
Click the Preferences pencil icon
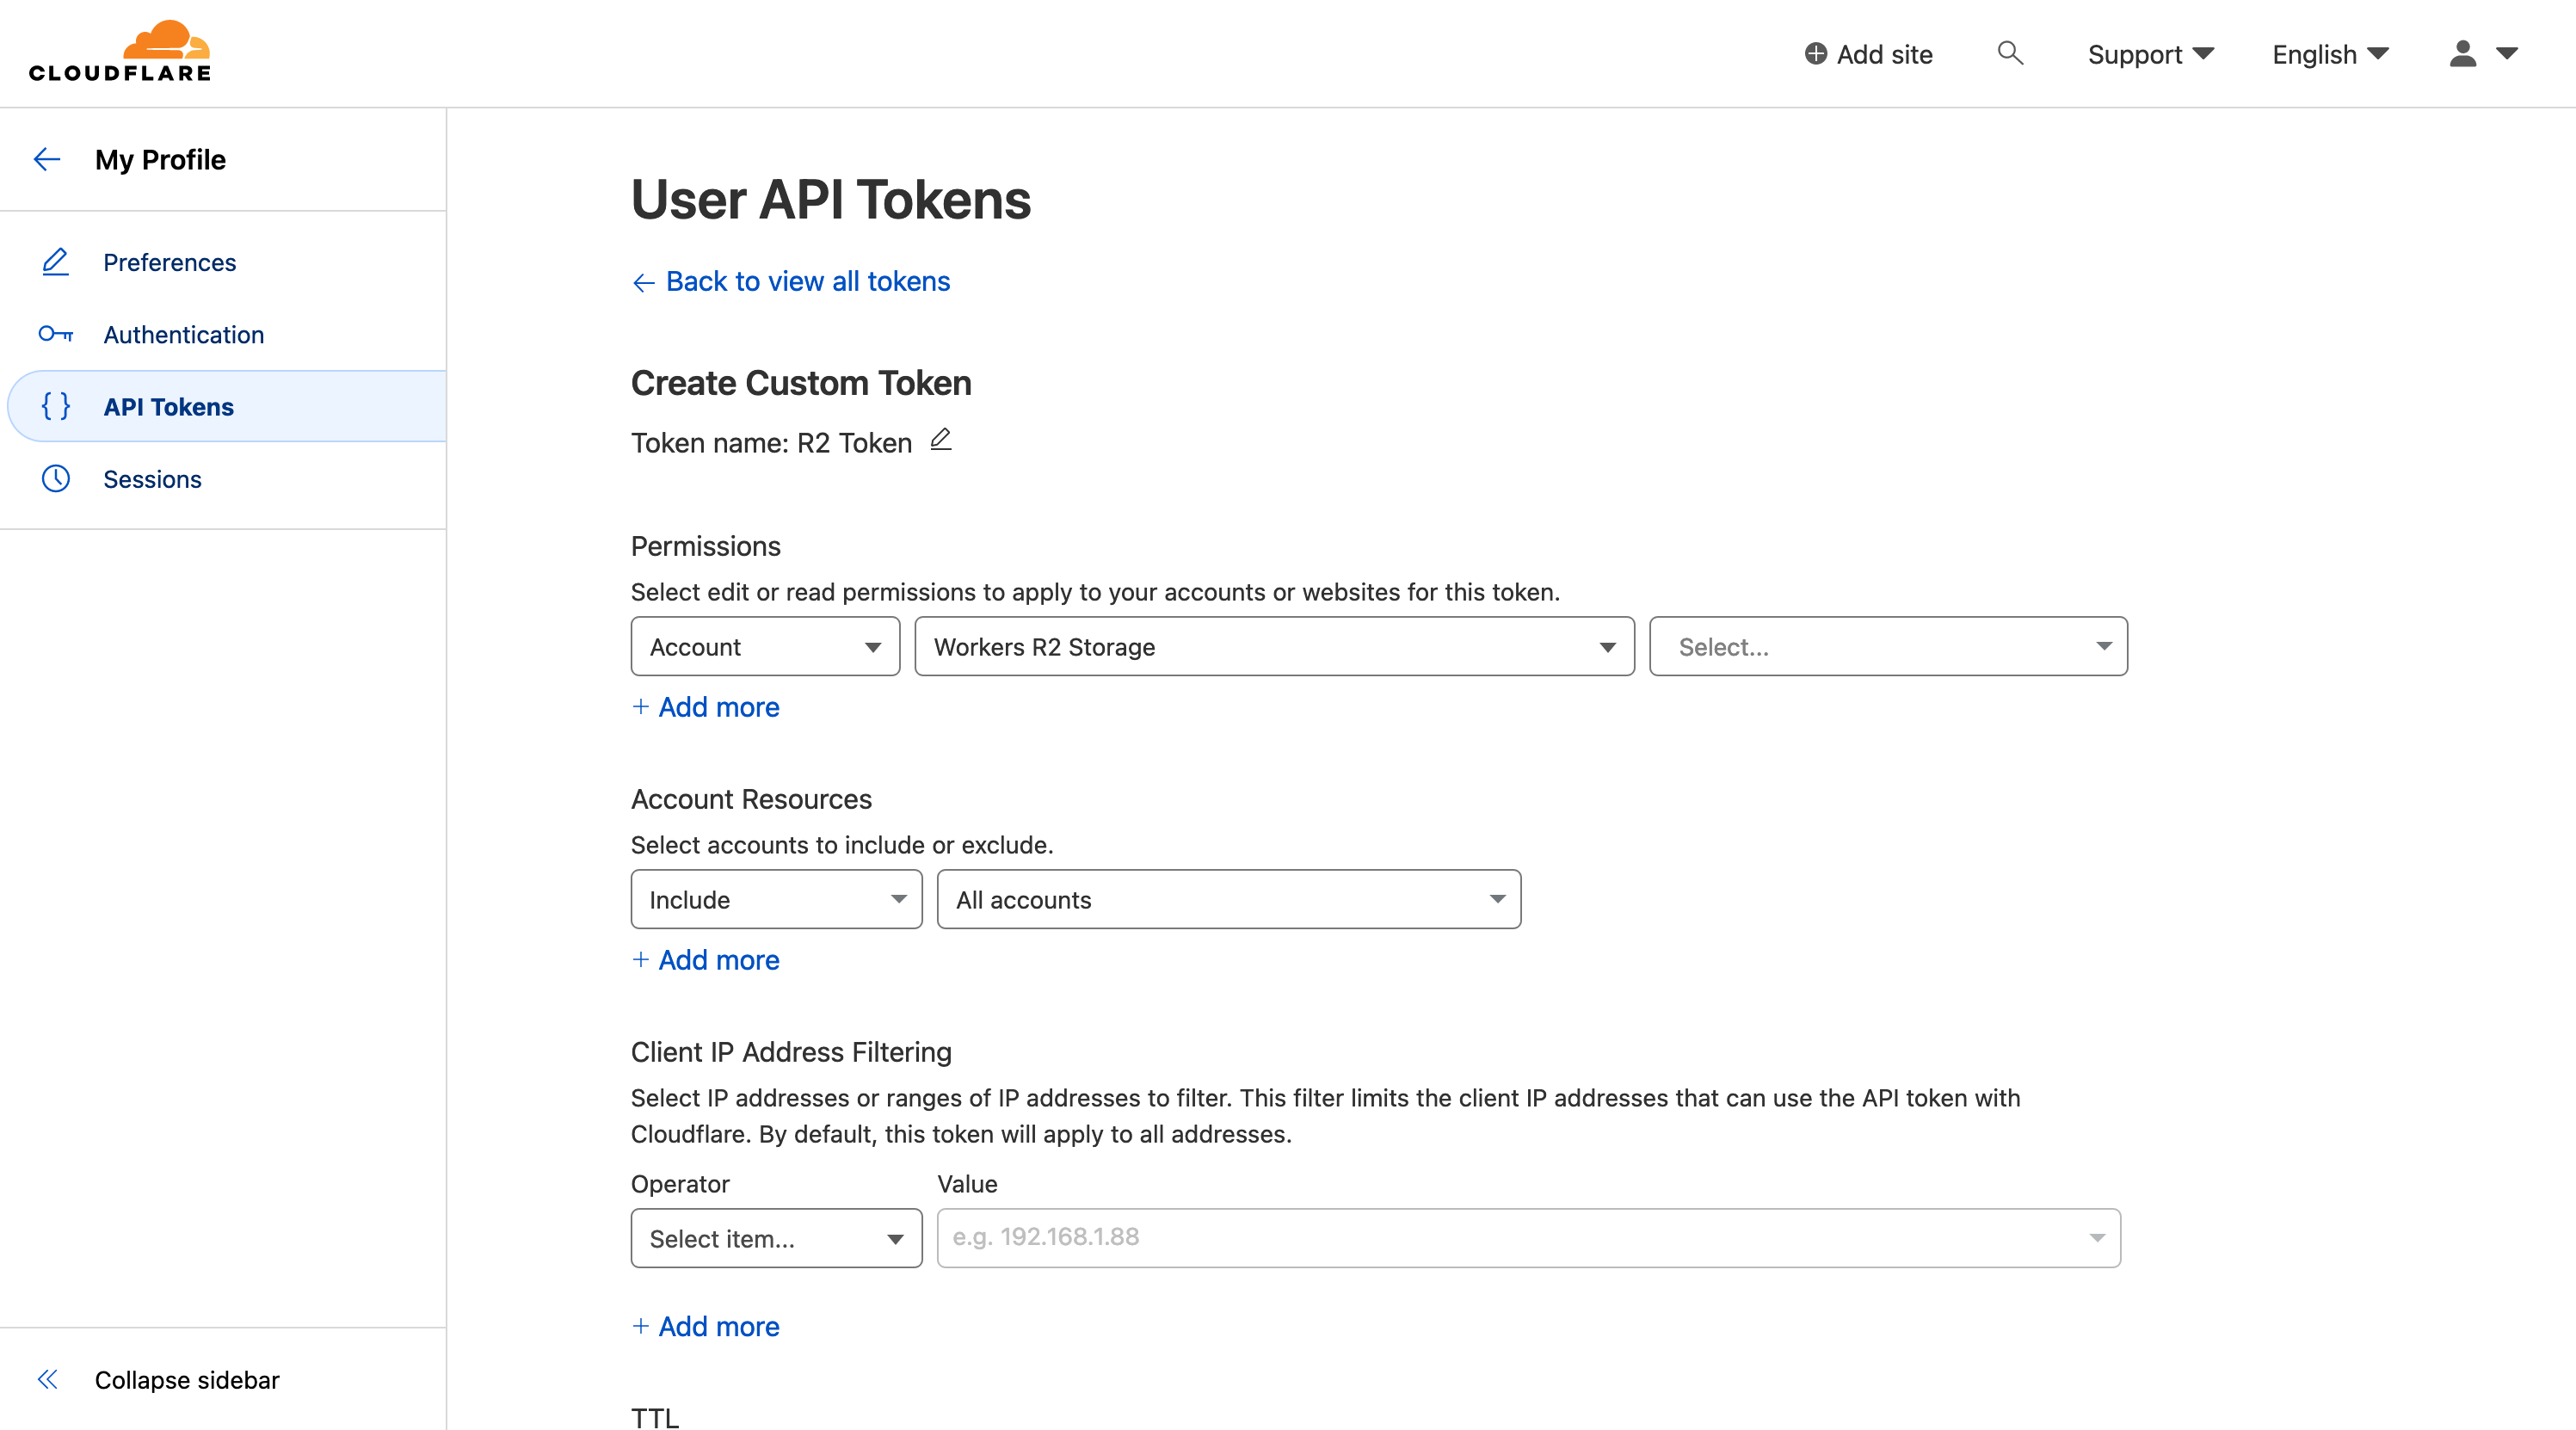(x=56, y=262)
